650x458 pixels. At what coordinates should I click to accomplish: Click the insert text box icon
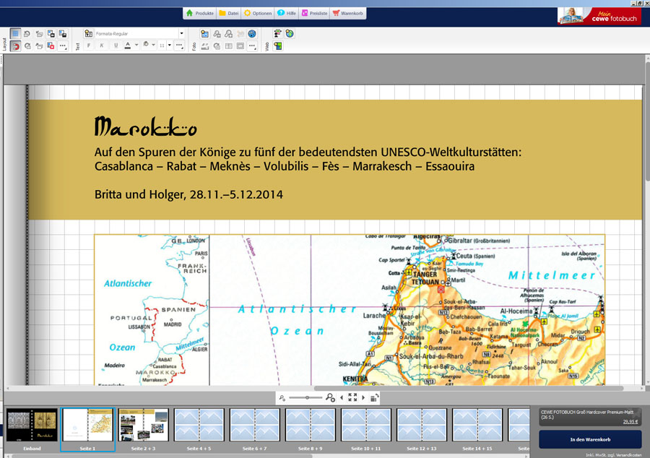[88, 33]
